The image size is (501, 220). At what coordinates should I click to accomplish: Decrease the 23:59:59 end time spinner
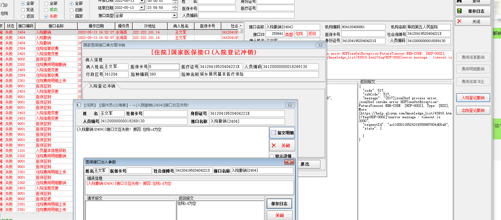click(175, 9)
